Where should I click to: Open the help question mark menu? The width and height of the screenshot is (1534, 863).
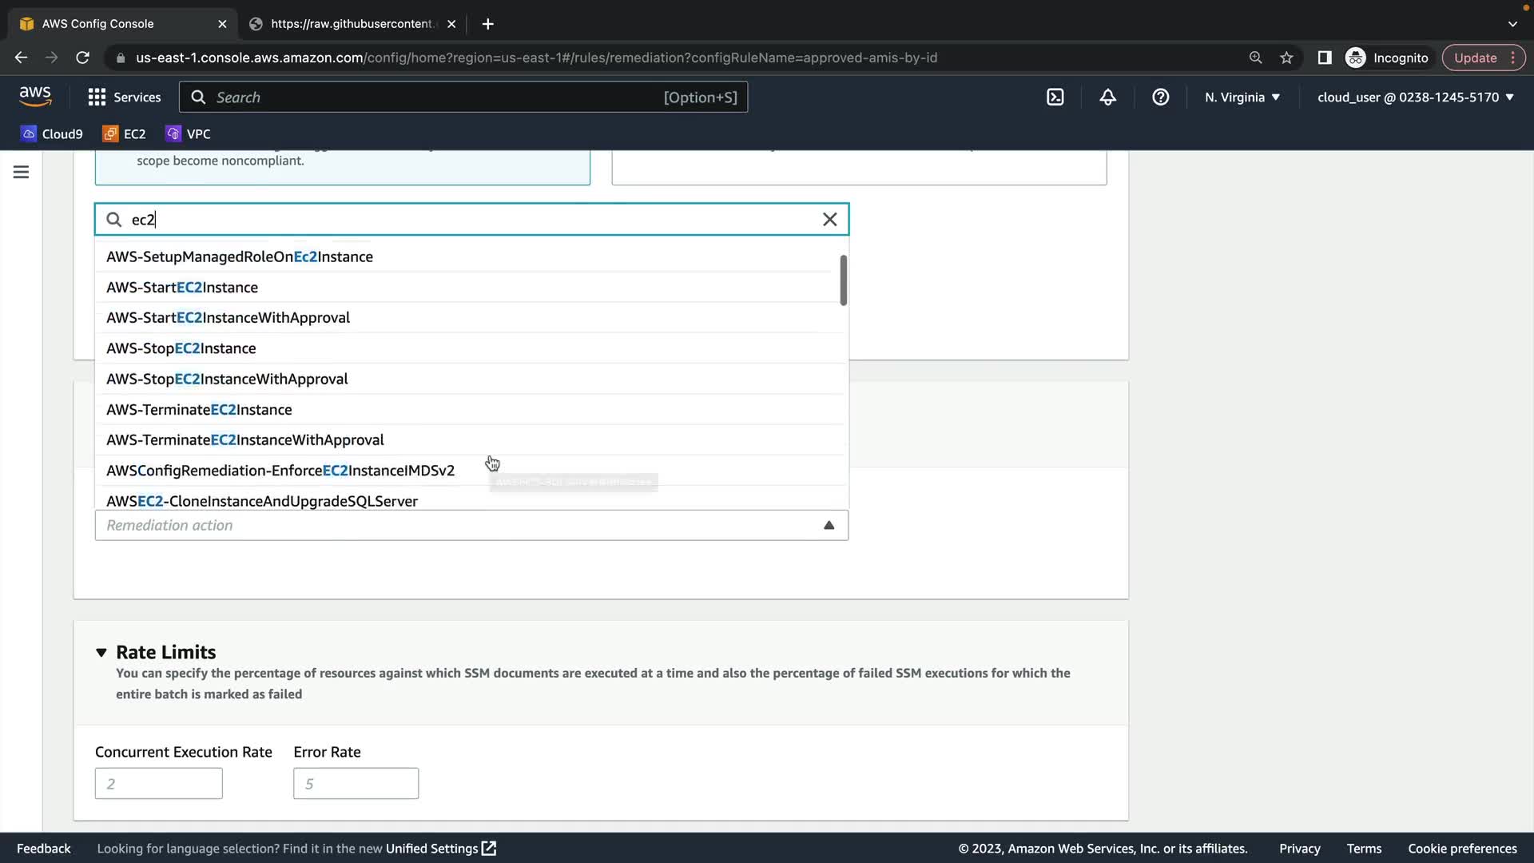(x=1160, y=97)
